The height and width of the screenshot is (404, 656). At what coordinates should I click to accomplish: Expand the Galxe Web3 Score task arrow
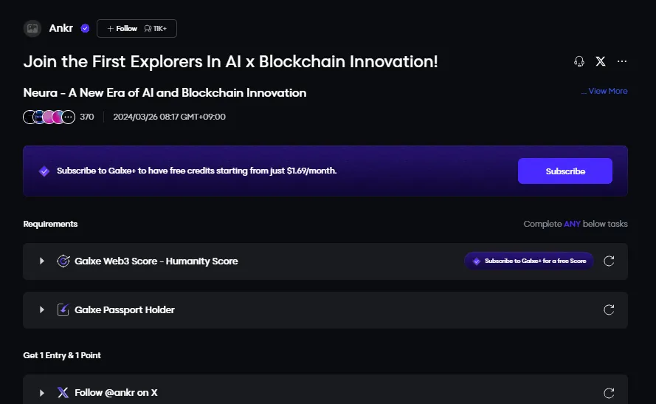(42, 261)
